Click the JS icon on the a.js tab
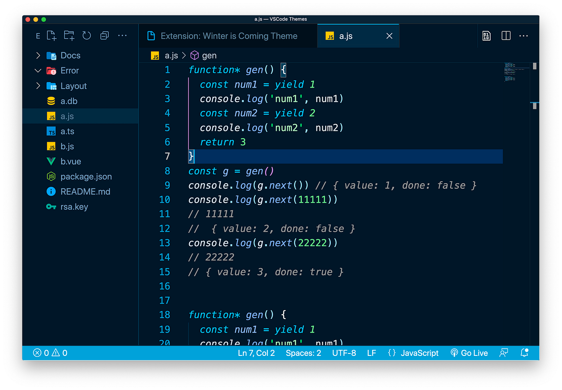This screenshot has height=390, width=562. click(330, 36)
